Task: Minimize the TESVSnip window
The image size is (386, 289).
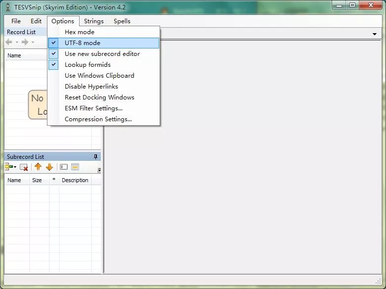Action: coord(339,5)
